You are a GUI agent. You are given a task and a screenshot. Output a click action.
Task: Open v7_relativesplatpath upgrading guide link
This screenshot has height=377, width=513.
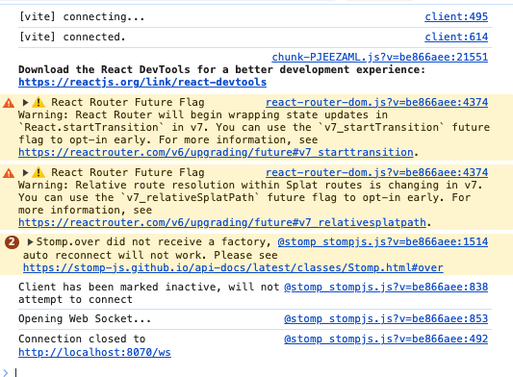(222, 223)
